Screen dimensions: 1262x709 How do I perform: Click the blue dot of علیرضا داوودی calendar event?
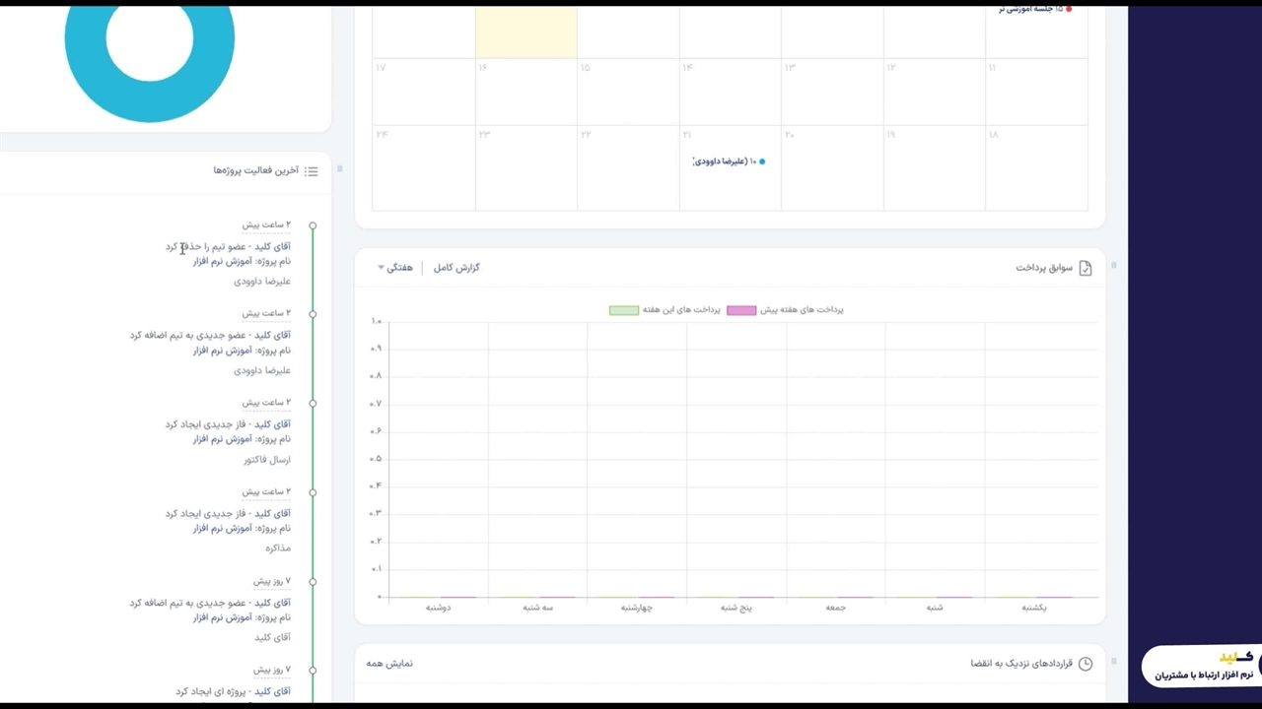pos(761,161)
